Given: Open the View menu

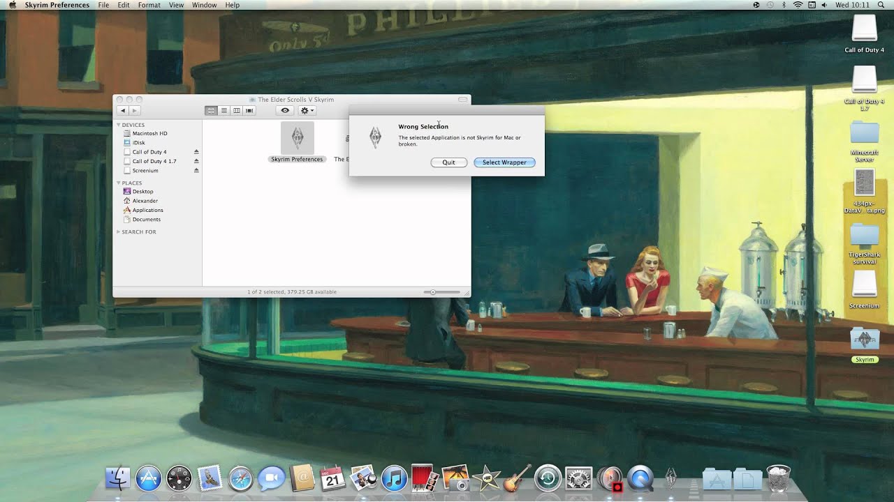Looking at the screenshot, I should (x=177, y=5).
